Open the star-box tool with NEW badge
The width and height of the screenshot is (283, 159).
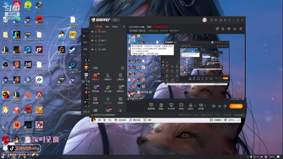[120, 89]
